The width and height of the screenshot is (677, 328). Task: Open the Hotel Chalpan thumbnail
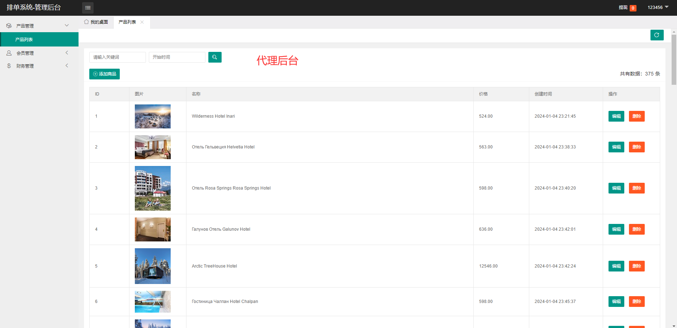(153, 302)
